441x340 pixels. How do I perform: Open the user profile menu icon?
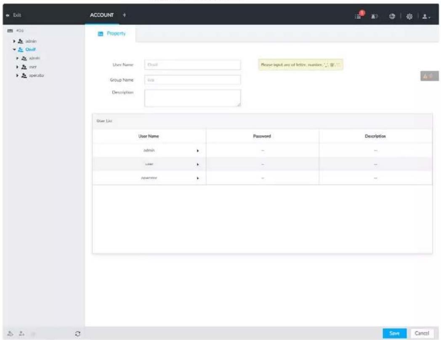click(426, 16)
